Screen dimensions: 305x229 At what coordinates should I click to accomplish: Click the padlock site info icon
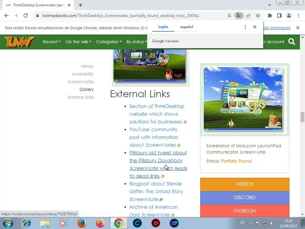(38, 16)
